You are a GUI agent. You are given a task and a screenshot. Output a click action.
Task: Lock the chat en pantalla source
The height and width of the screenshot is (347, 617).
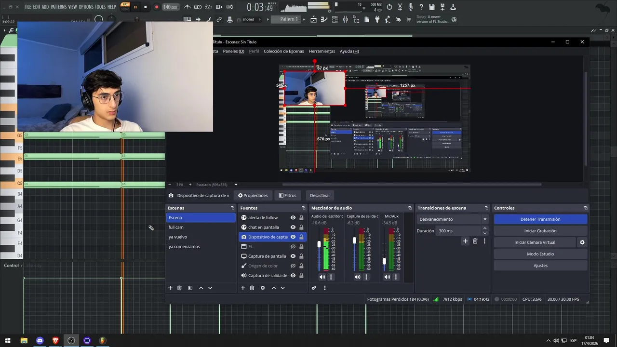[x=301, y=227]
